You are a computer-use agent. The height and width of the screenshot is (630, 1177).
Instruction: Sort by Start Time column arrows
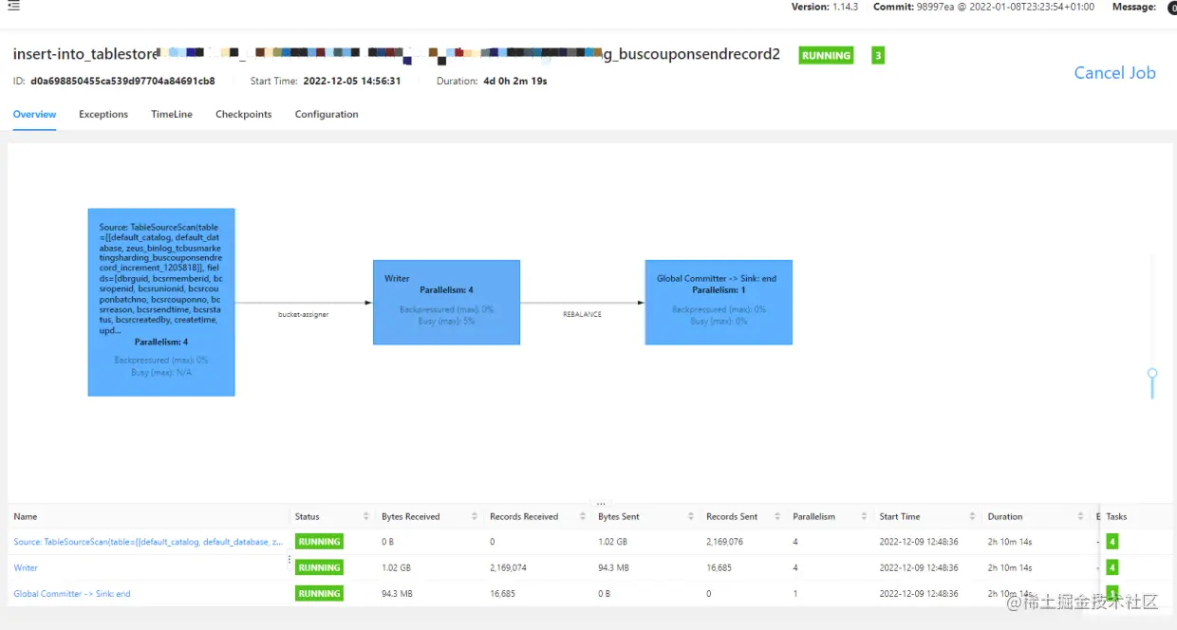tap(972, 516)
